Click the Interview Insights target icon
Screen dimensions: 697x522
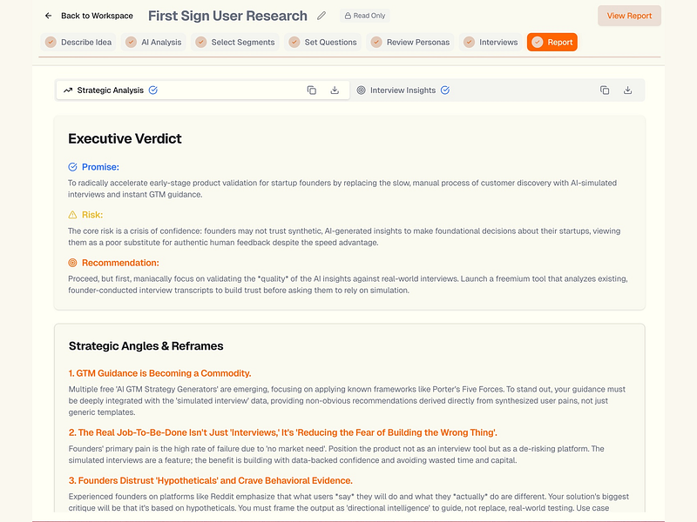[x=361, y=90]
